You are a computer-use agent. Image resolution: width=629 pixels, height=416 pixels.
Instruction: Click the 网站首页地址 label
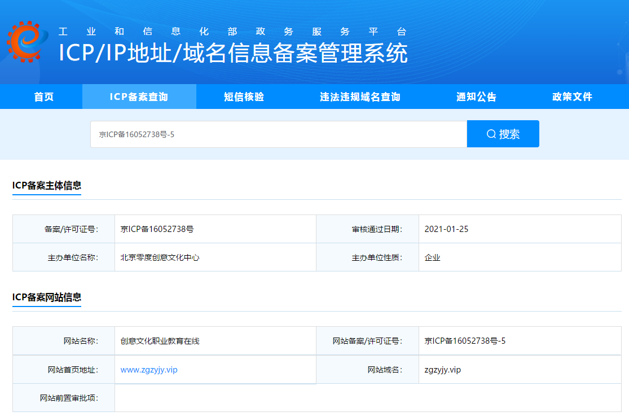pyautogui.click(x=73, y=370)
